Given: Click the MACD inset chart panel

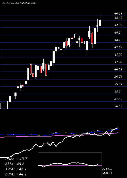Looking at the screenshot, I should pos(70,165).
